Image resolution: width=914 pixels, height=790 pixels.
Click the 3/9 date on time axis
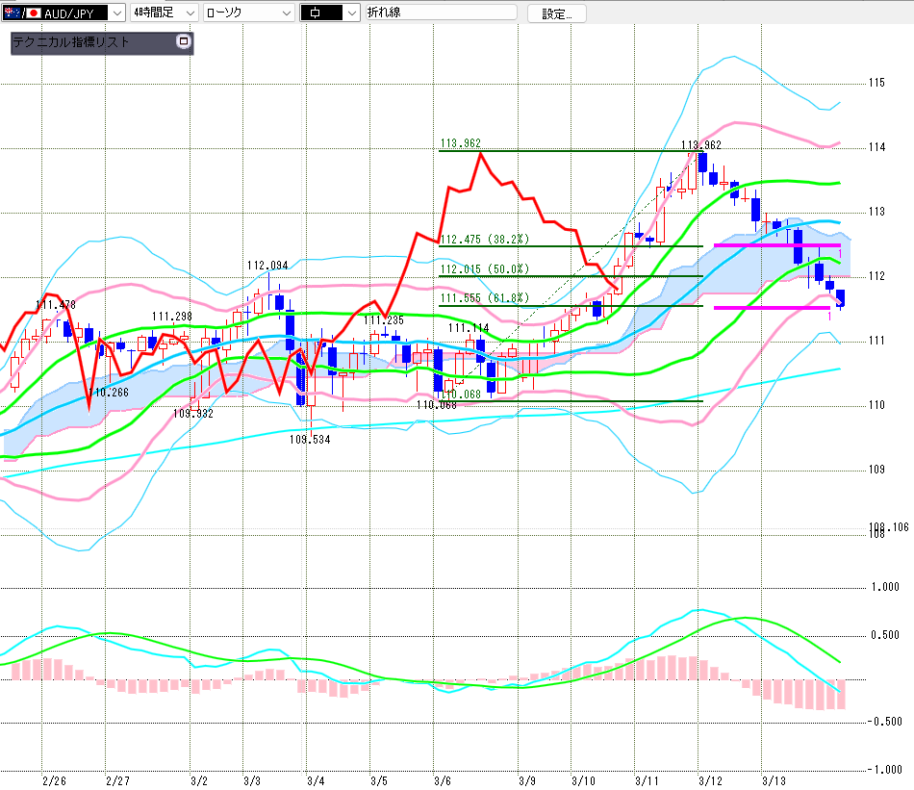(526, 780)
